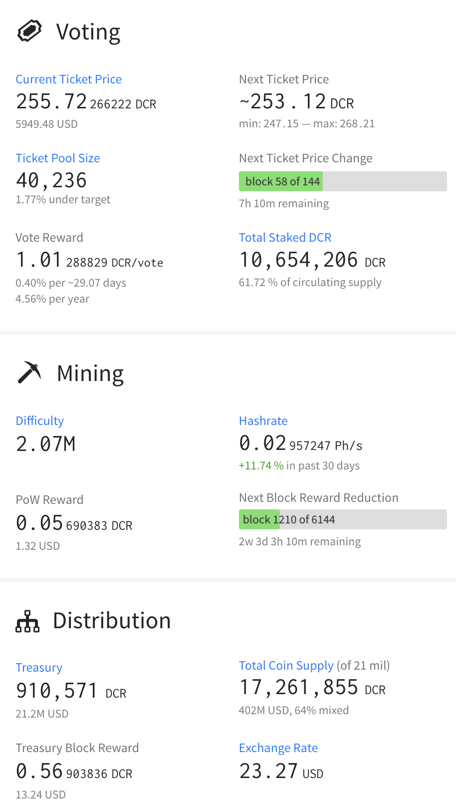Click the 10,654,206 DCR staked value

(312, 260)
